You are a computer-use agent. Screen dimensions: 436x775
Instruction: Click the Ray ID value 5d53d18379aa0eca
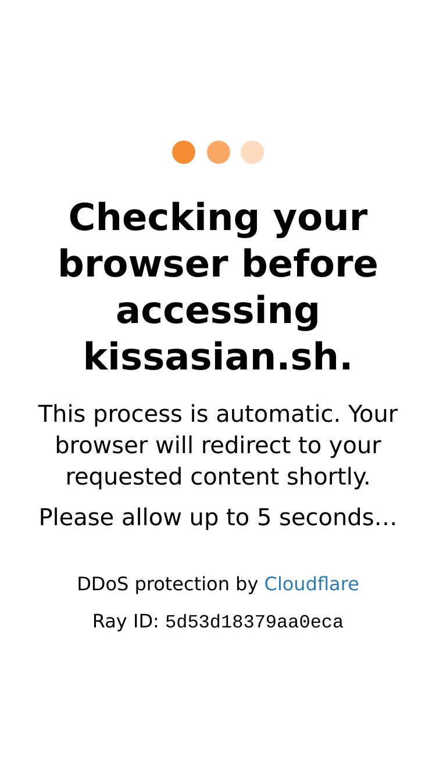click(x=254, y=622)
